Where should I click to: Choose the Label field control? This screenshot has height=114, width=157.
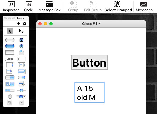(x=10, y=59)
